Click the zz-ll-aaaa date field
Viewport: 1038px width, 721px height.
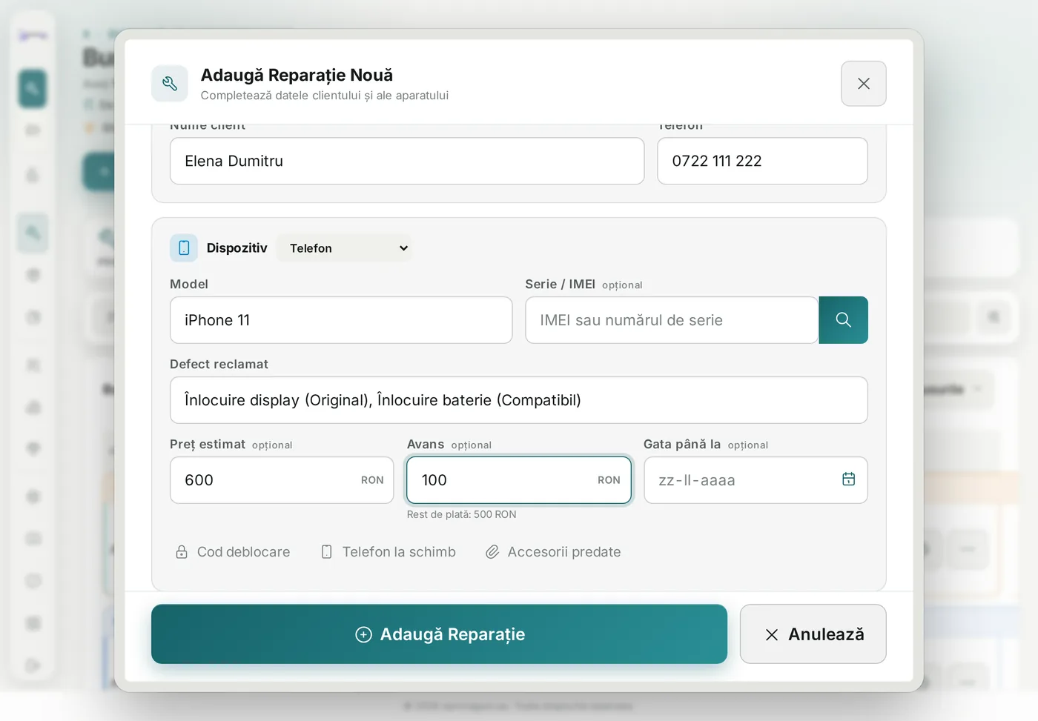pyautogui.click(x=756, y=480)
